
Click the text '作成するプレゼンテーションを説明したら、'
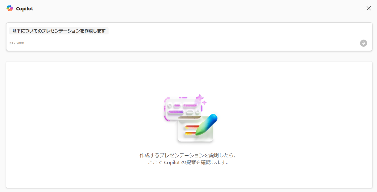(x=188, y=155)
